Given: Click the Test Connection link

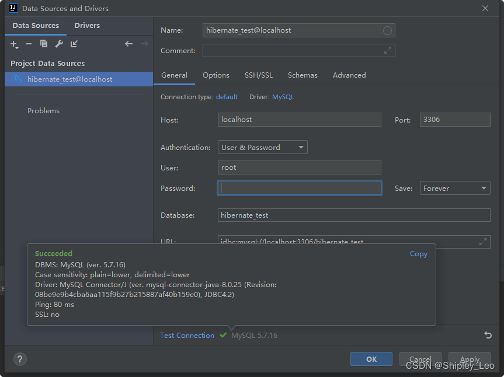Looking at the screenshot, I should [187, 335].
